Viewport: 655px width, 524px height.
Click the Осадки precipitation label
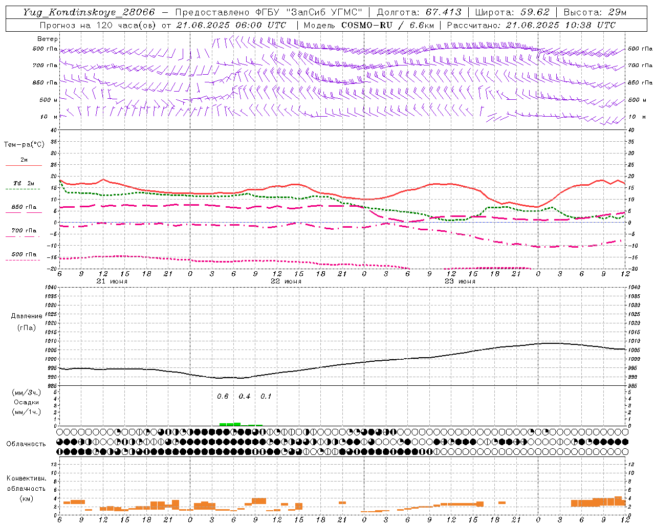pyautogui.click(x=27, y=402)
